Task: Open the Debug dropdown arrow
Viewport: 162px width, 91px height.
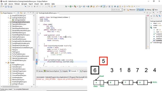Action: [x=68, y=6]
